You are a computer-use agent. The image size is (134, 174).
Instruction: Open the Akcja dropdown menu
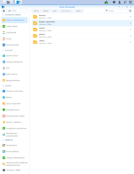pyautogui.click(x=79, y=11)
